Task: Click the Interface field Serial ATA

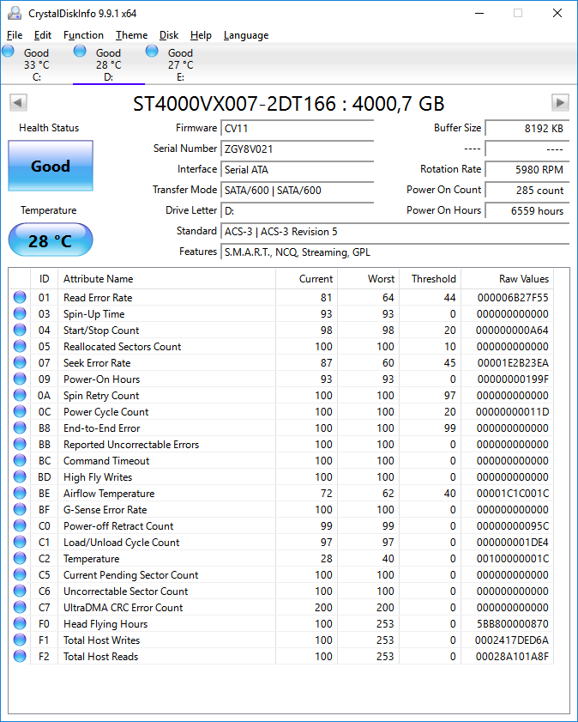Action: click(297, 169)
